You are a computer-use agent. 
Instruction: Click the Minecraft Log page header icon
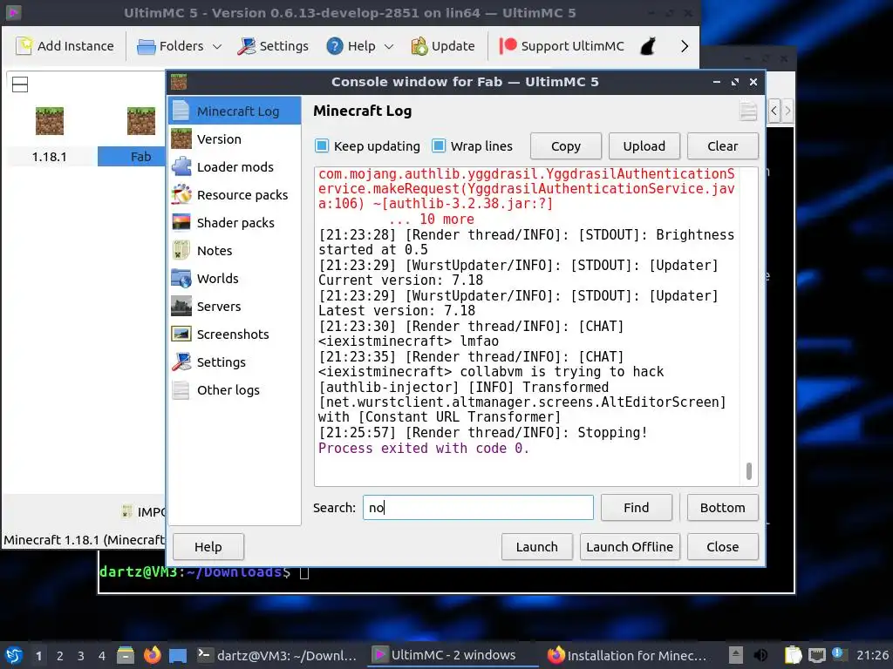(x=748, y=111)
